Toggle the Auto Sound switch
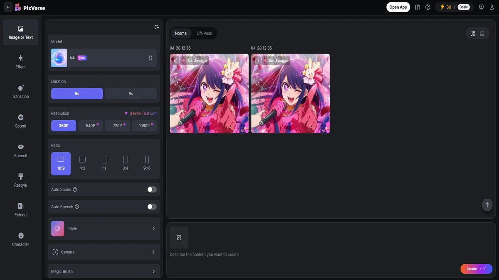The width and height of the screenshot is (499, 280). click(x=152, y=190)
